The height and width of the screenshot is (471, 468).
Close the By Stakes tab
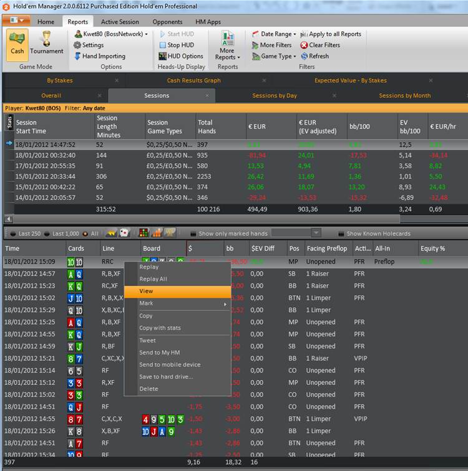117,80
